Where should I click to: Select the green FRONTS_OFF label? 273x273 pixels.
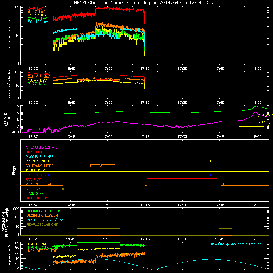point(36,193)
